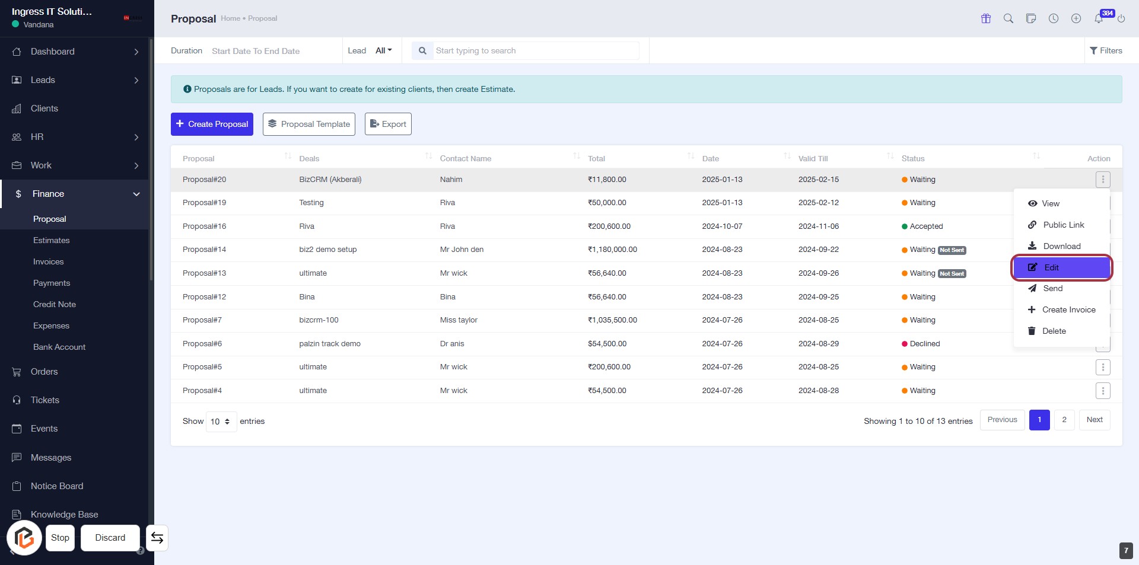
Task: Choose Create Invoice in context menu
Action: pos(1068,309)
